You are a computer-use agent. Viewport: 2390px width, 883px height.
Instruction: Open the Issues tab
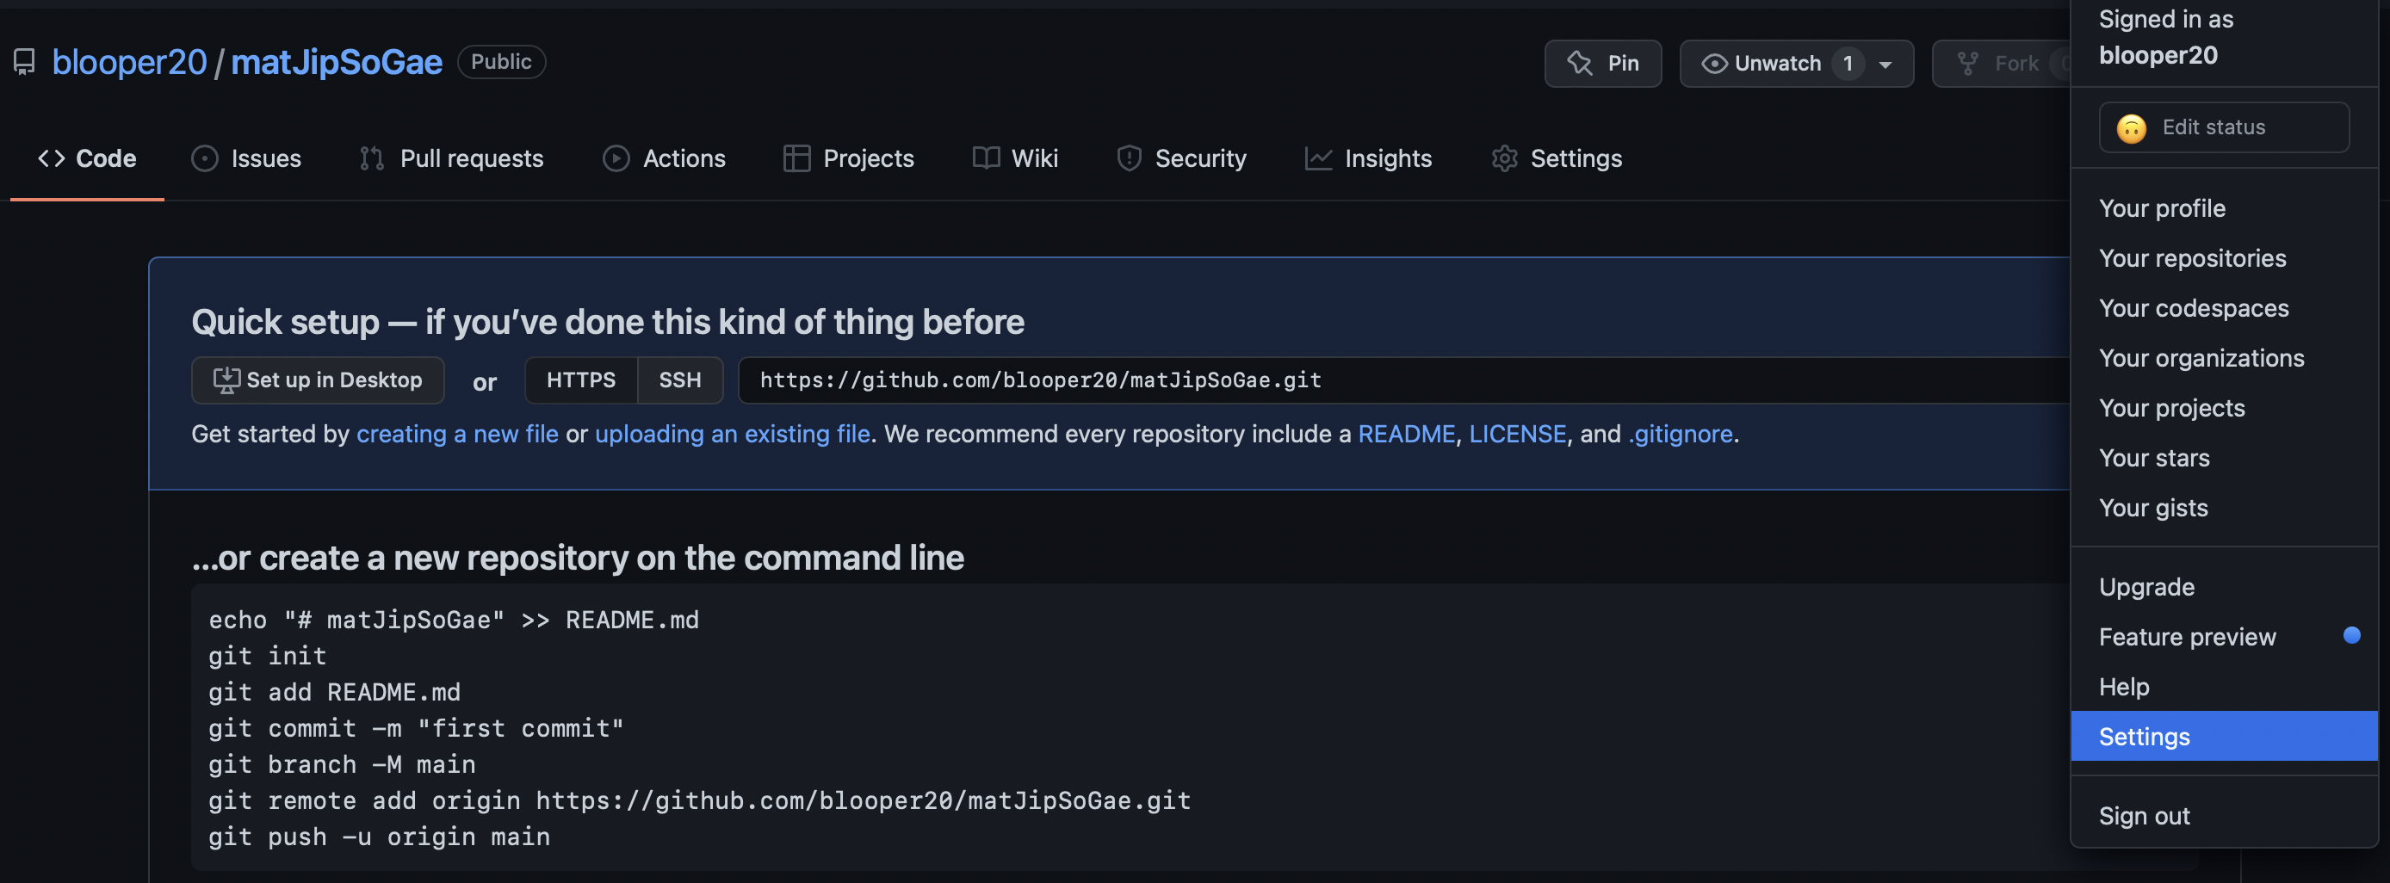tap(247, 158)
